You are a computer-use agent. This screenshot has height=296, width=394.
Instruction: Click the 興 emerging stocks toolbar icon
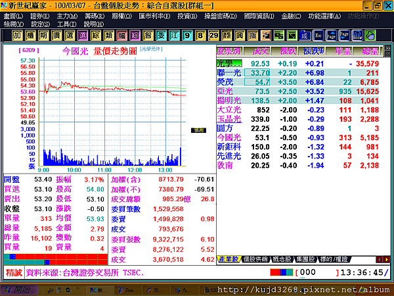(x=240, y=36)
